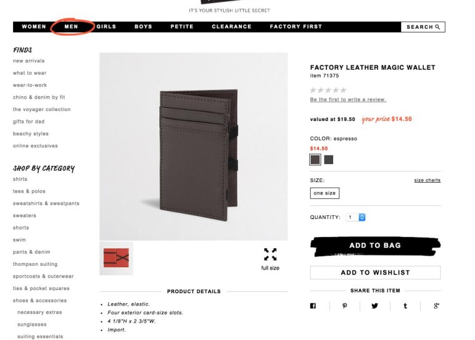Share item on Pinterest icon
The height and width of the screenshot is (340, 475).
344,306
